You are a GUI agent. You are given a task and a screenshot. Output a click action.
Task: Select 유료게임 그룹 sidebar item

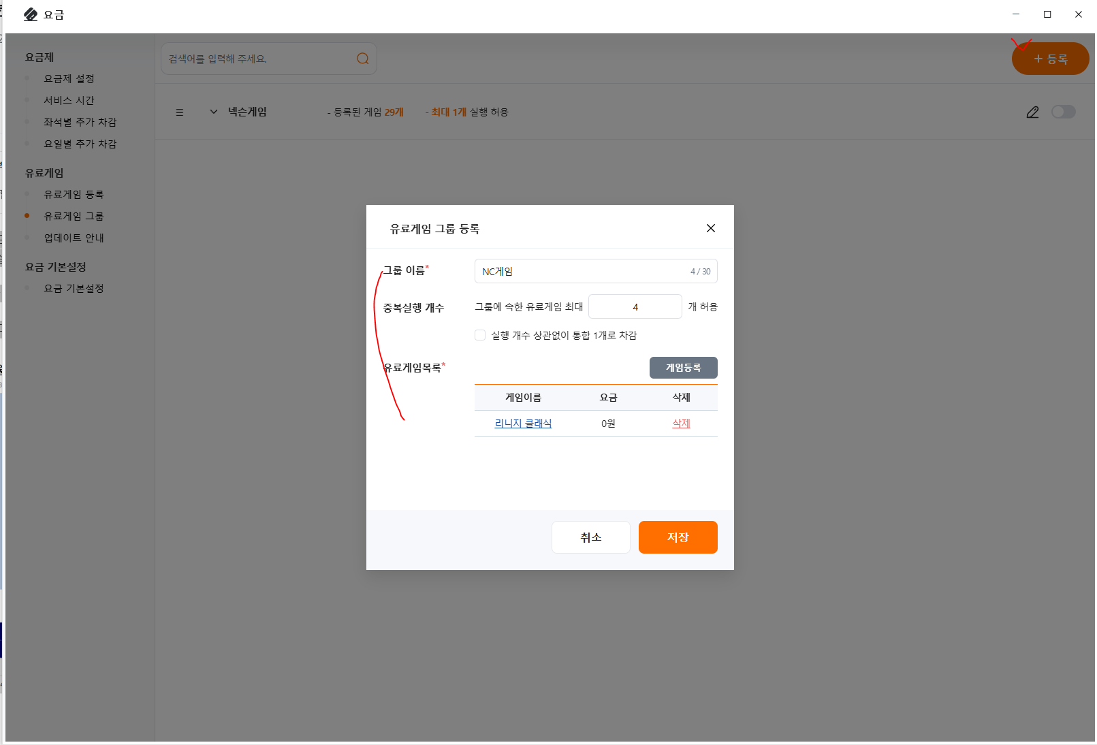point(74,216)
